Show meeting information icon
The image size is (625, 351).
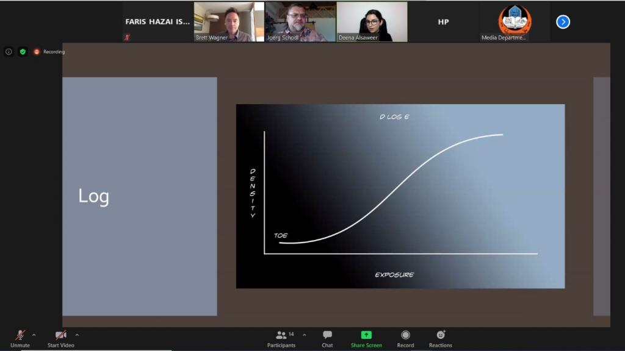point(9,52)
